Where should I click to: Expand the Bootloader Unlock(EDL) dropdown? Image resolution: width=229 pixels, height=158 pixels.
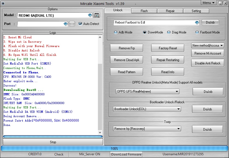coord(179,109)
